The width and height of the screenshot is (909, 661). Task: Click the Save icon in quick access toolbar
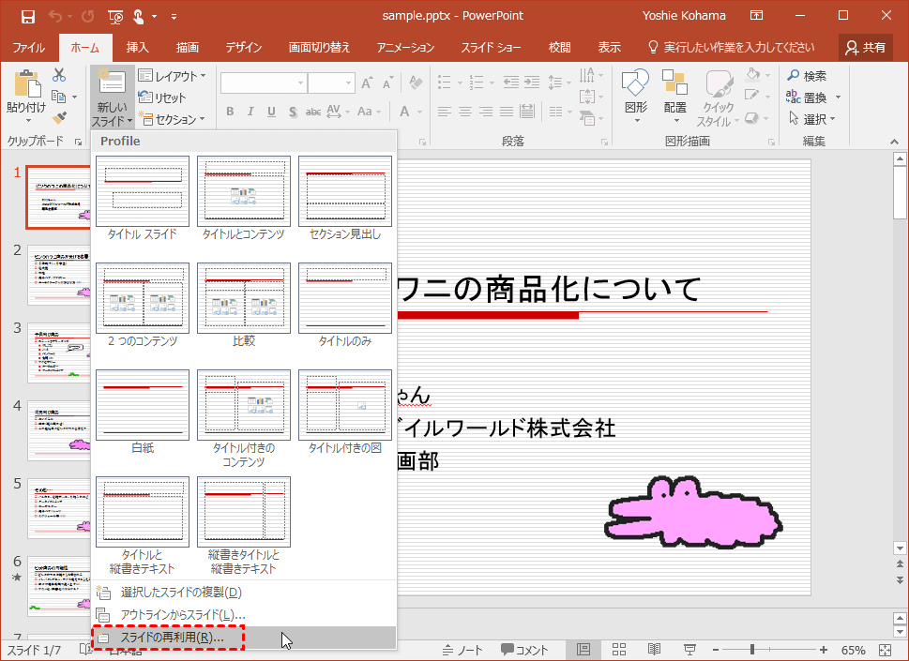[27, 16]
